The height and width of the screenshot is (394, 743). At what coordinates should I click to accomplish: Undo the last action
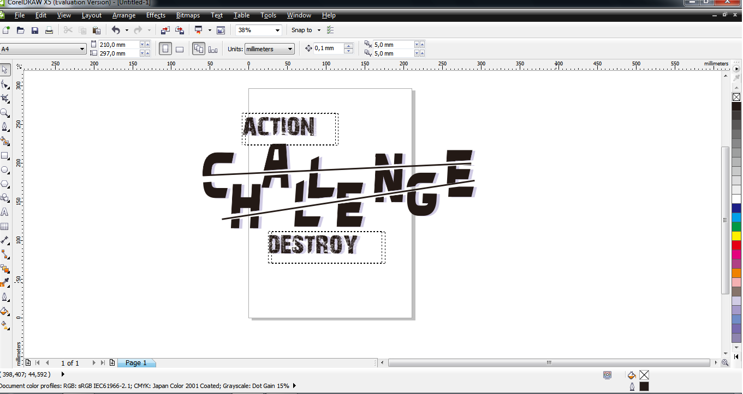(116, 30)
